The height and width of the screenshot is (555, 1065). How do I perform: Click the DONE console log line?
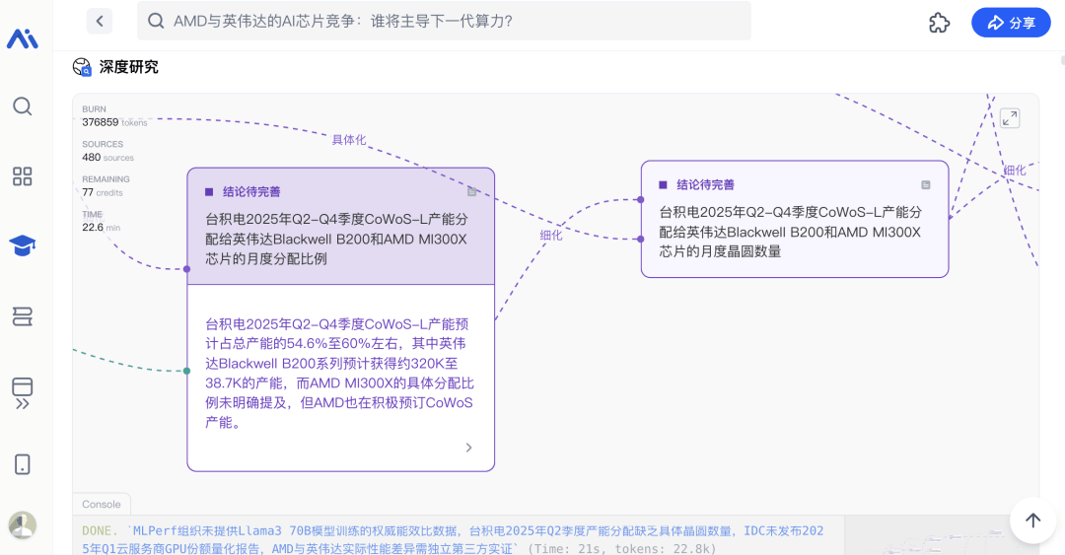453,539
